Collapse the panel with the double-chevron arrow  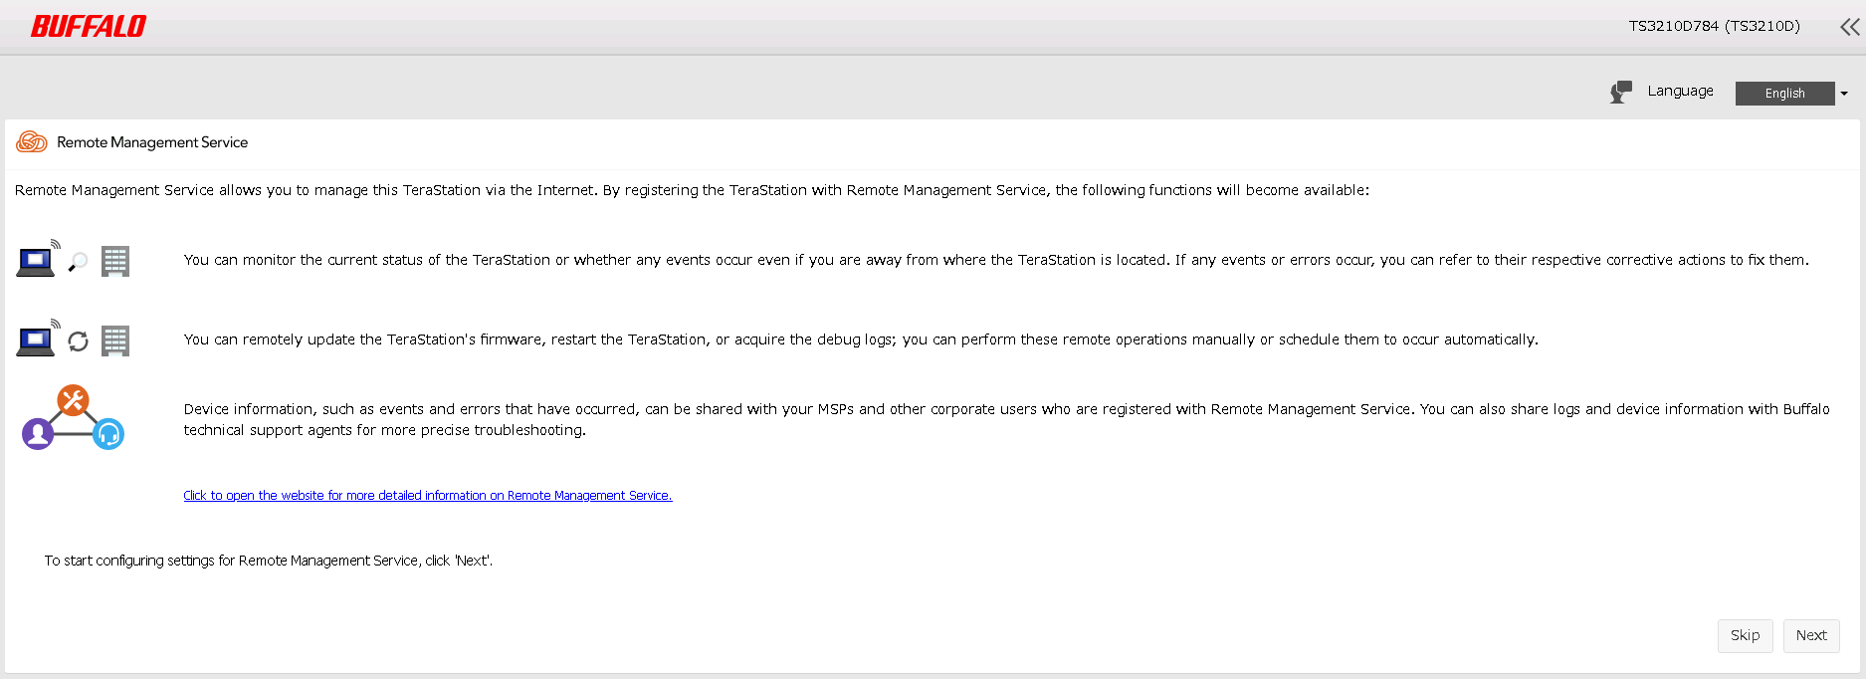tap(1849, 27)
